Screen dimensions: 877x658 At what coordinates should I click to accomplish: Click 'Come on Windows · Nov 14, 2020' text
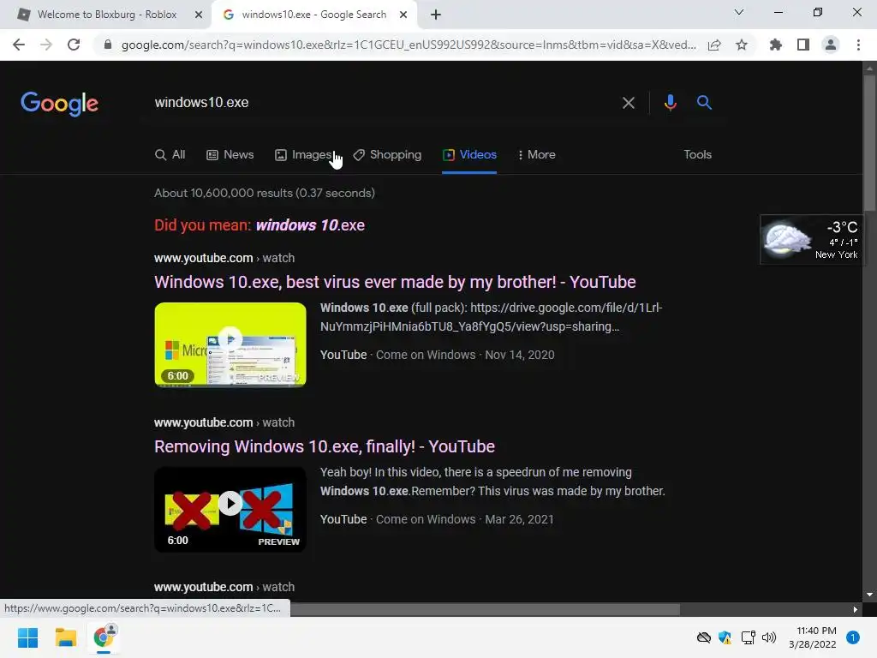point(465,355)
